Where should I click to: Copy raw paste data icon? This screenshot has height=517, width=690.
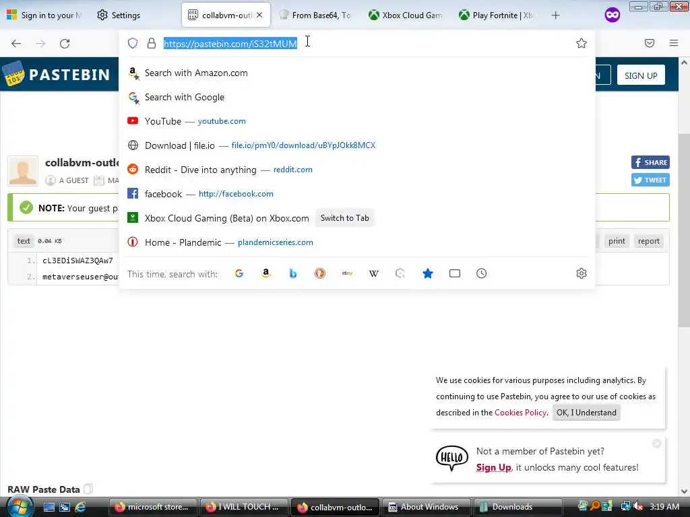[88, 489]
